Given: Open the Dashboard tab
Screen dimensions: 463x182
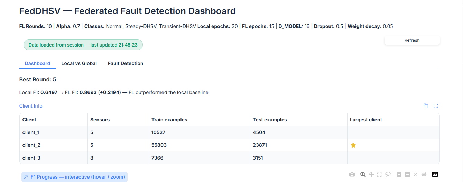Looking at the screenshot, I should tap(38, 63).
